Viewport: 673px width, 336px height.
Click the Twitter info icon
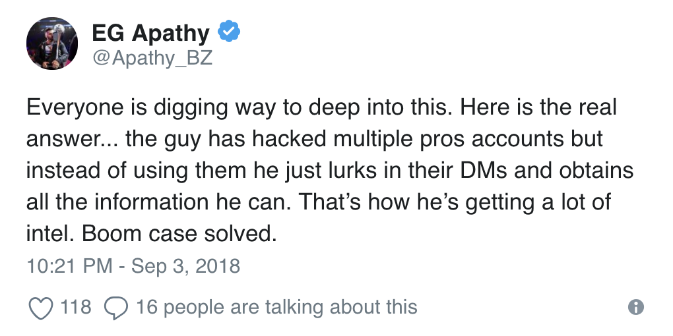[635, 307]
